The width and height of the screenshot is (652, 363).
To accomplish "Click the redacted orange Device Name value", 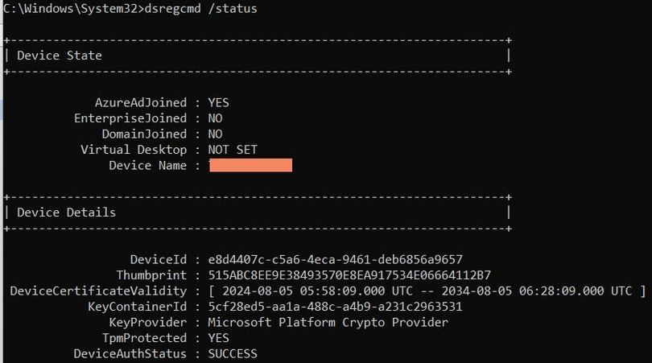I will click(250, 165).
